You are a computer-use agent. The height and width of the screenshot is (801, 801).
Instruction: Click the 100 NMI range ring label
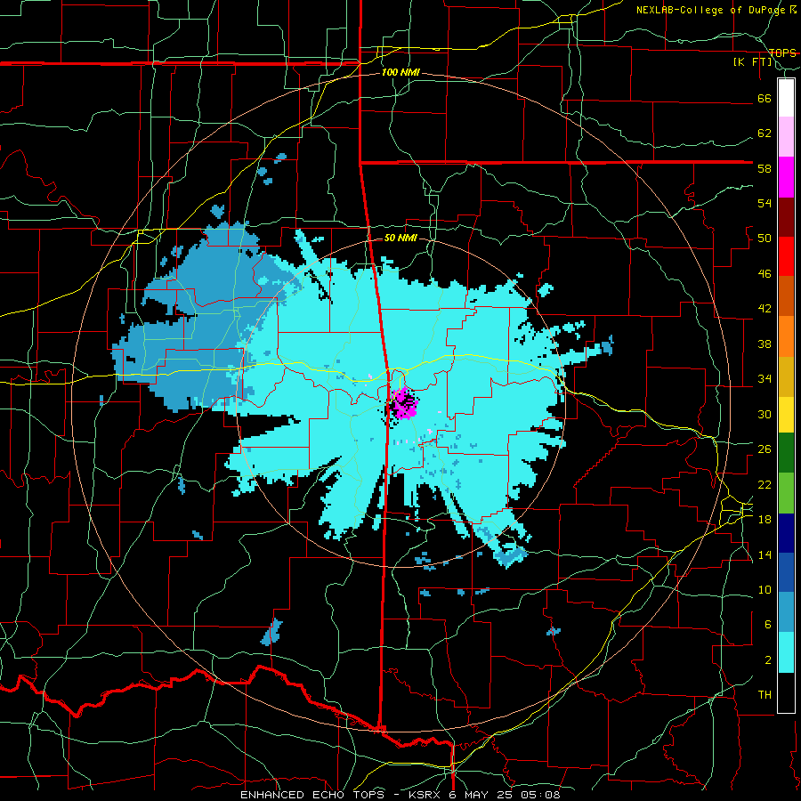pos(400,73)
